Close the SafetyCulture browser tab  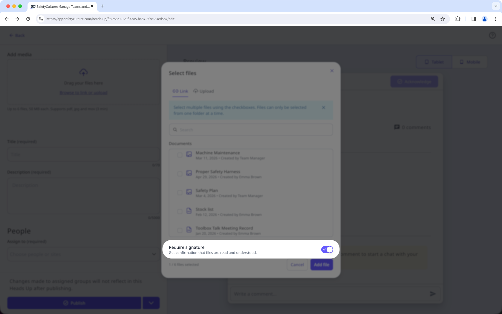(92, 6)
